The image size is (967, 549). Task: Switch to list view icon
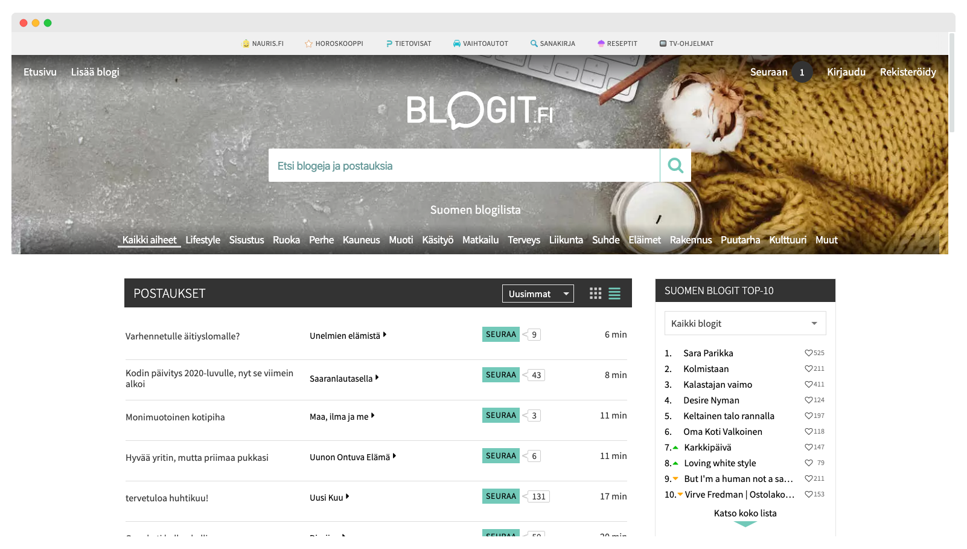coord(614,294)
